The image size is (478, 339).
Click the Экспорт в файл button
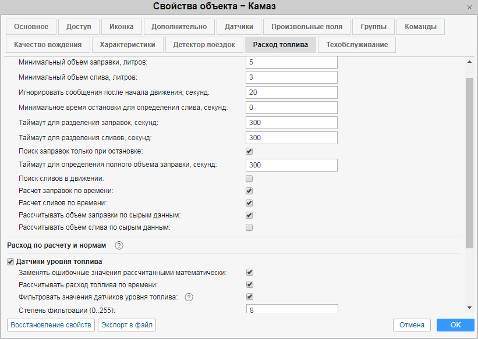coord(126,325)
